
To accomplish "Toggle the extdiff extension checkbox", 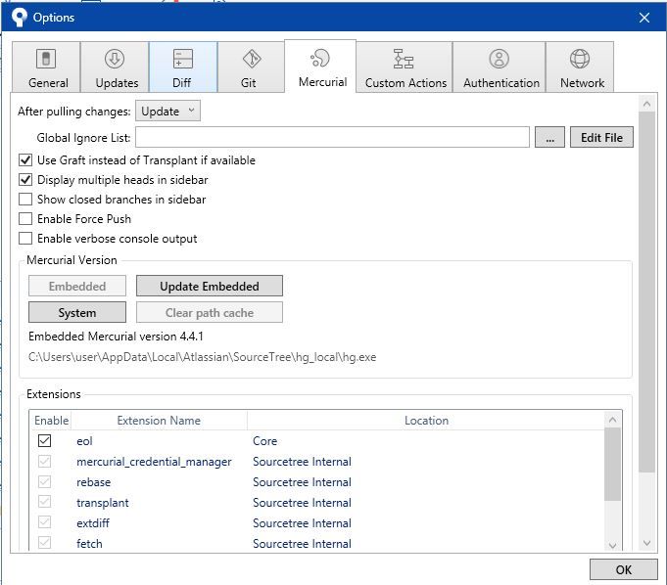I will (45, 521).
